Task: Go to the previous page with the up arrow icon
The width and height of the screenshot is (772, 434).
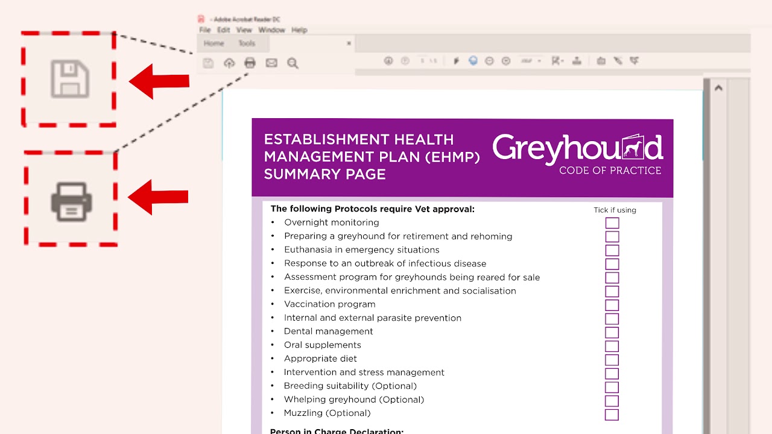Action: point(388,61)
